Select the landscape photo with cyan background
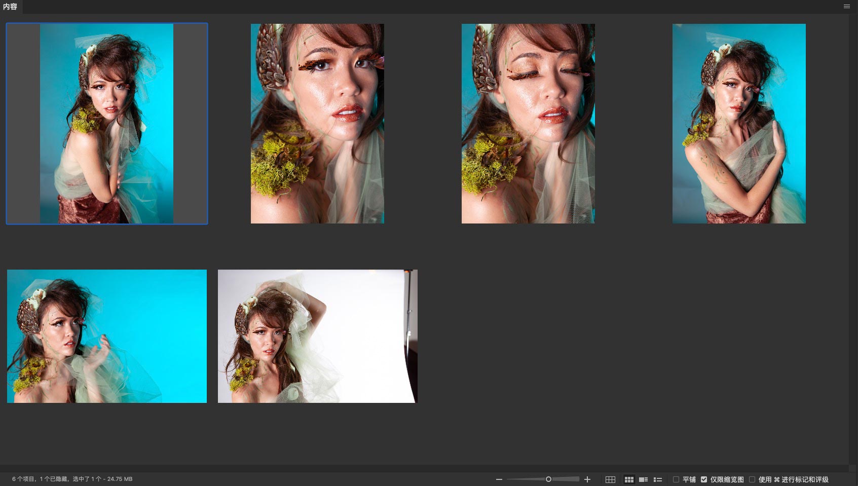 tap(107, 336)
